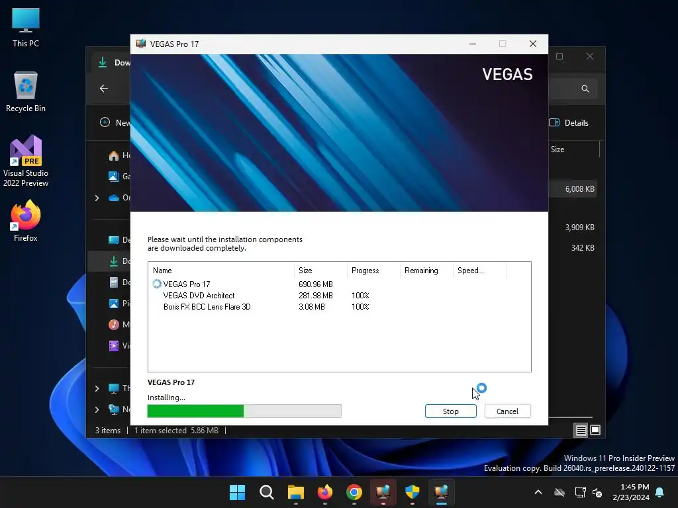This screenshot has width=678, height=508.
Task: Click the Size column header in File Explorer
Action: click(557, 149)
